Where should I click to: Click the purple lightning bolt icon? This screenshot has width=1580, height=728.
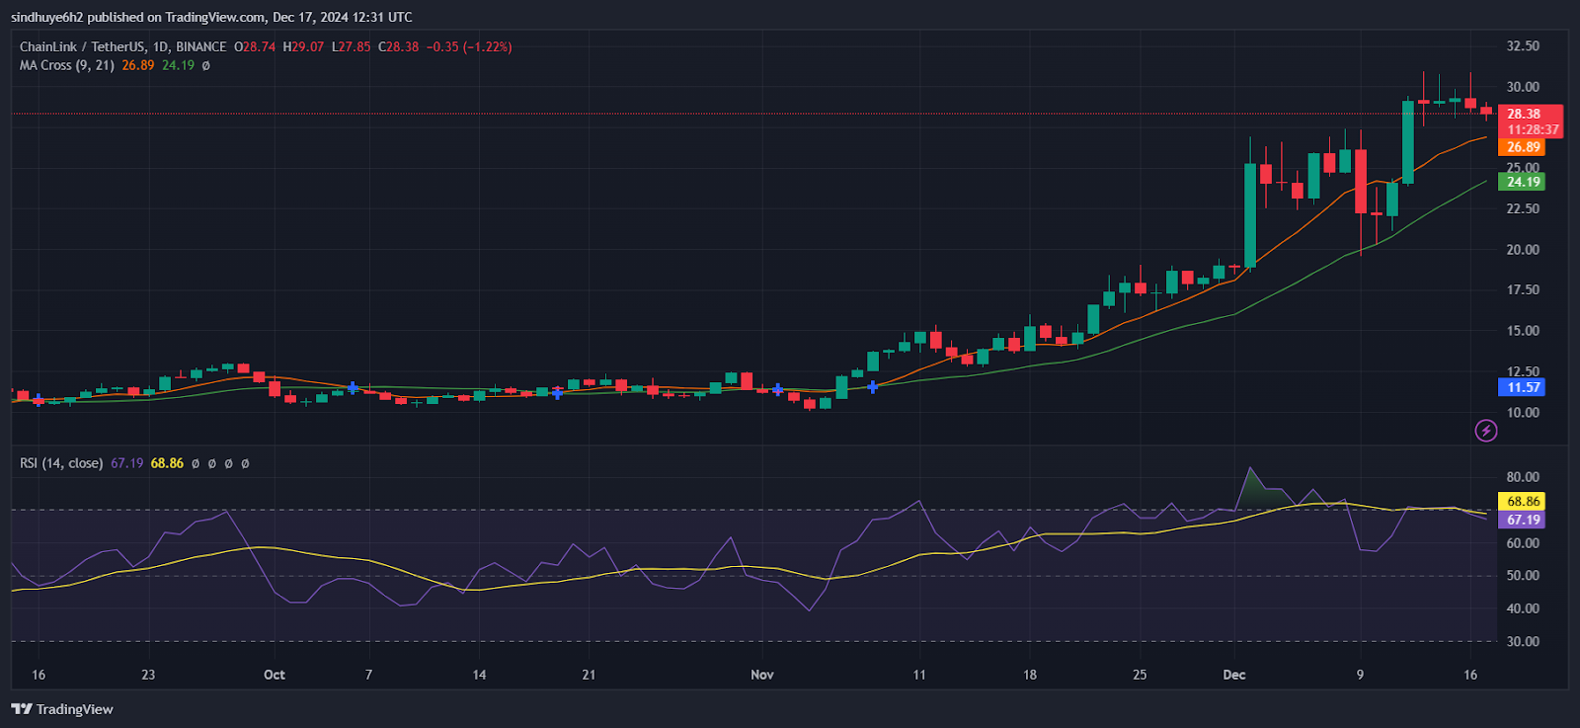click(x=1485, y=431)
